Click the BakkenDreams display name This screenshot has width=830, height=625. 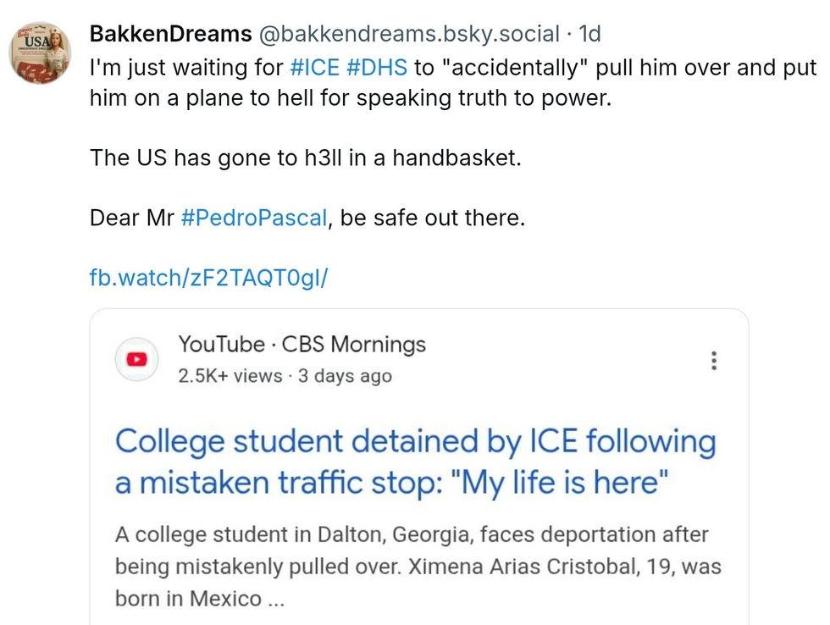tap(170, 34)
